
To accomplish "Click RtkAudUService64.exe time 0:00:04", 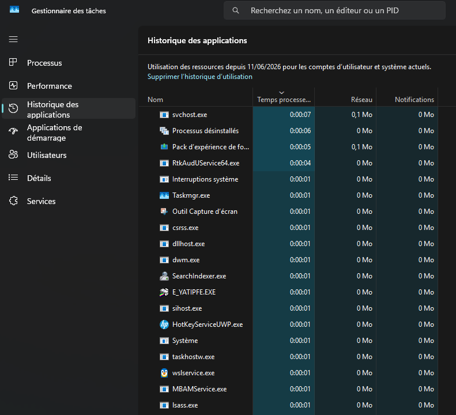I will (x=300, y=163).
